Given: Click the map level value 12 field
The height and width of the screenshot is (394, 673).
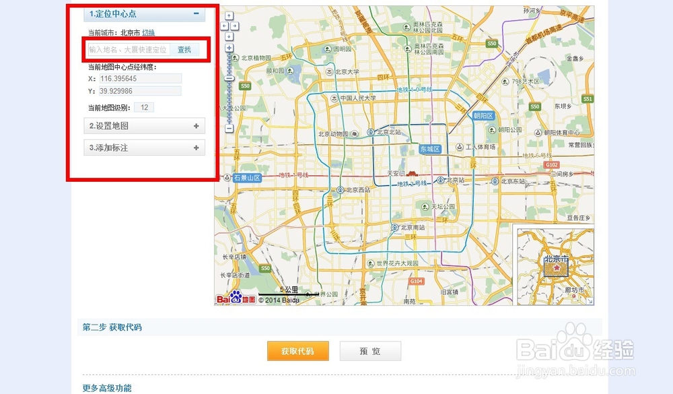Looking at the screenshot, I should [x=144, y=107].
